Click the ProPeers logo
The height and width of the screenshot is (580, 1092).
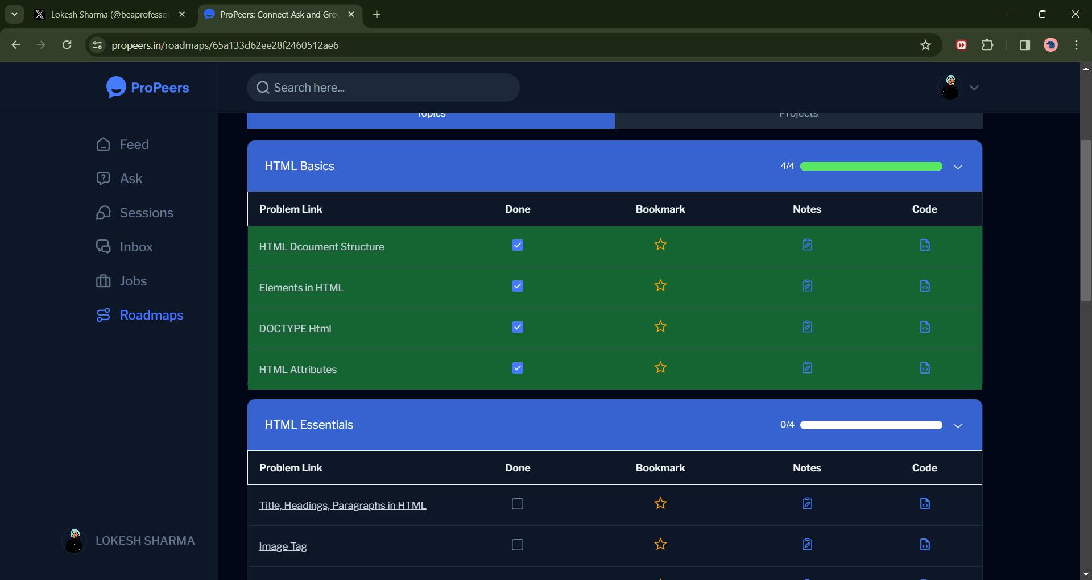[147, 88]
